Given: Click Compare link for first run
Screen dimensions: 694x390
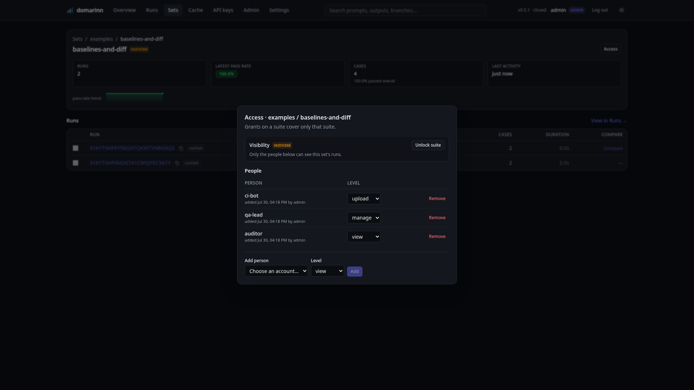Looking at the screenshot, I should pos(613,148).
